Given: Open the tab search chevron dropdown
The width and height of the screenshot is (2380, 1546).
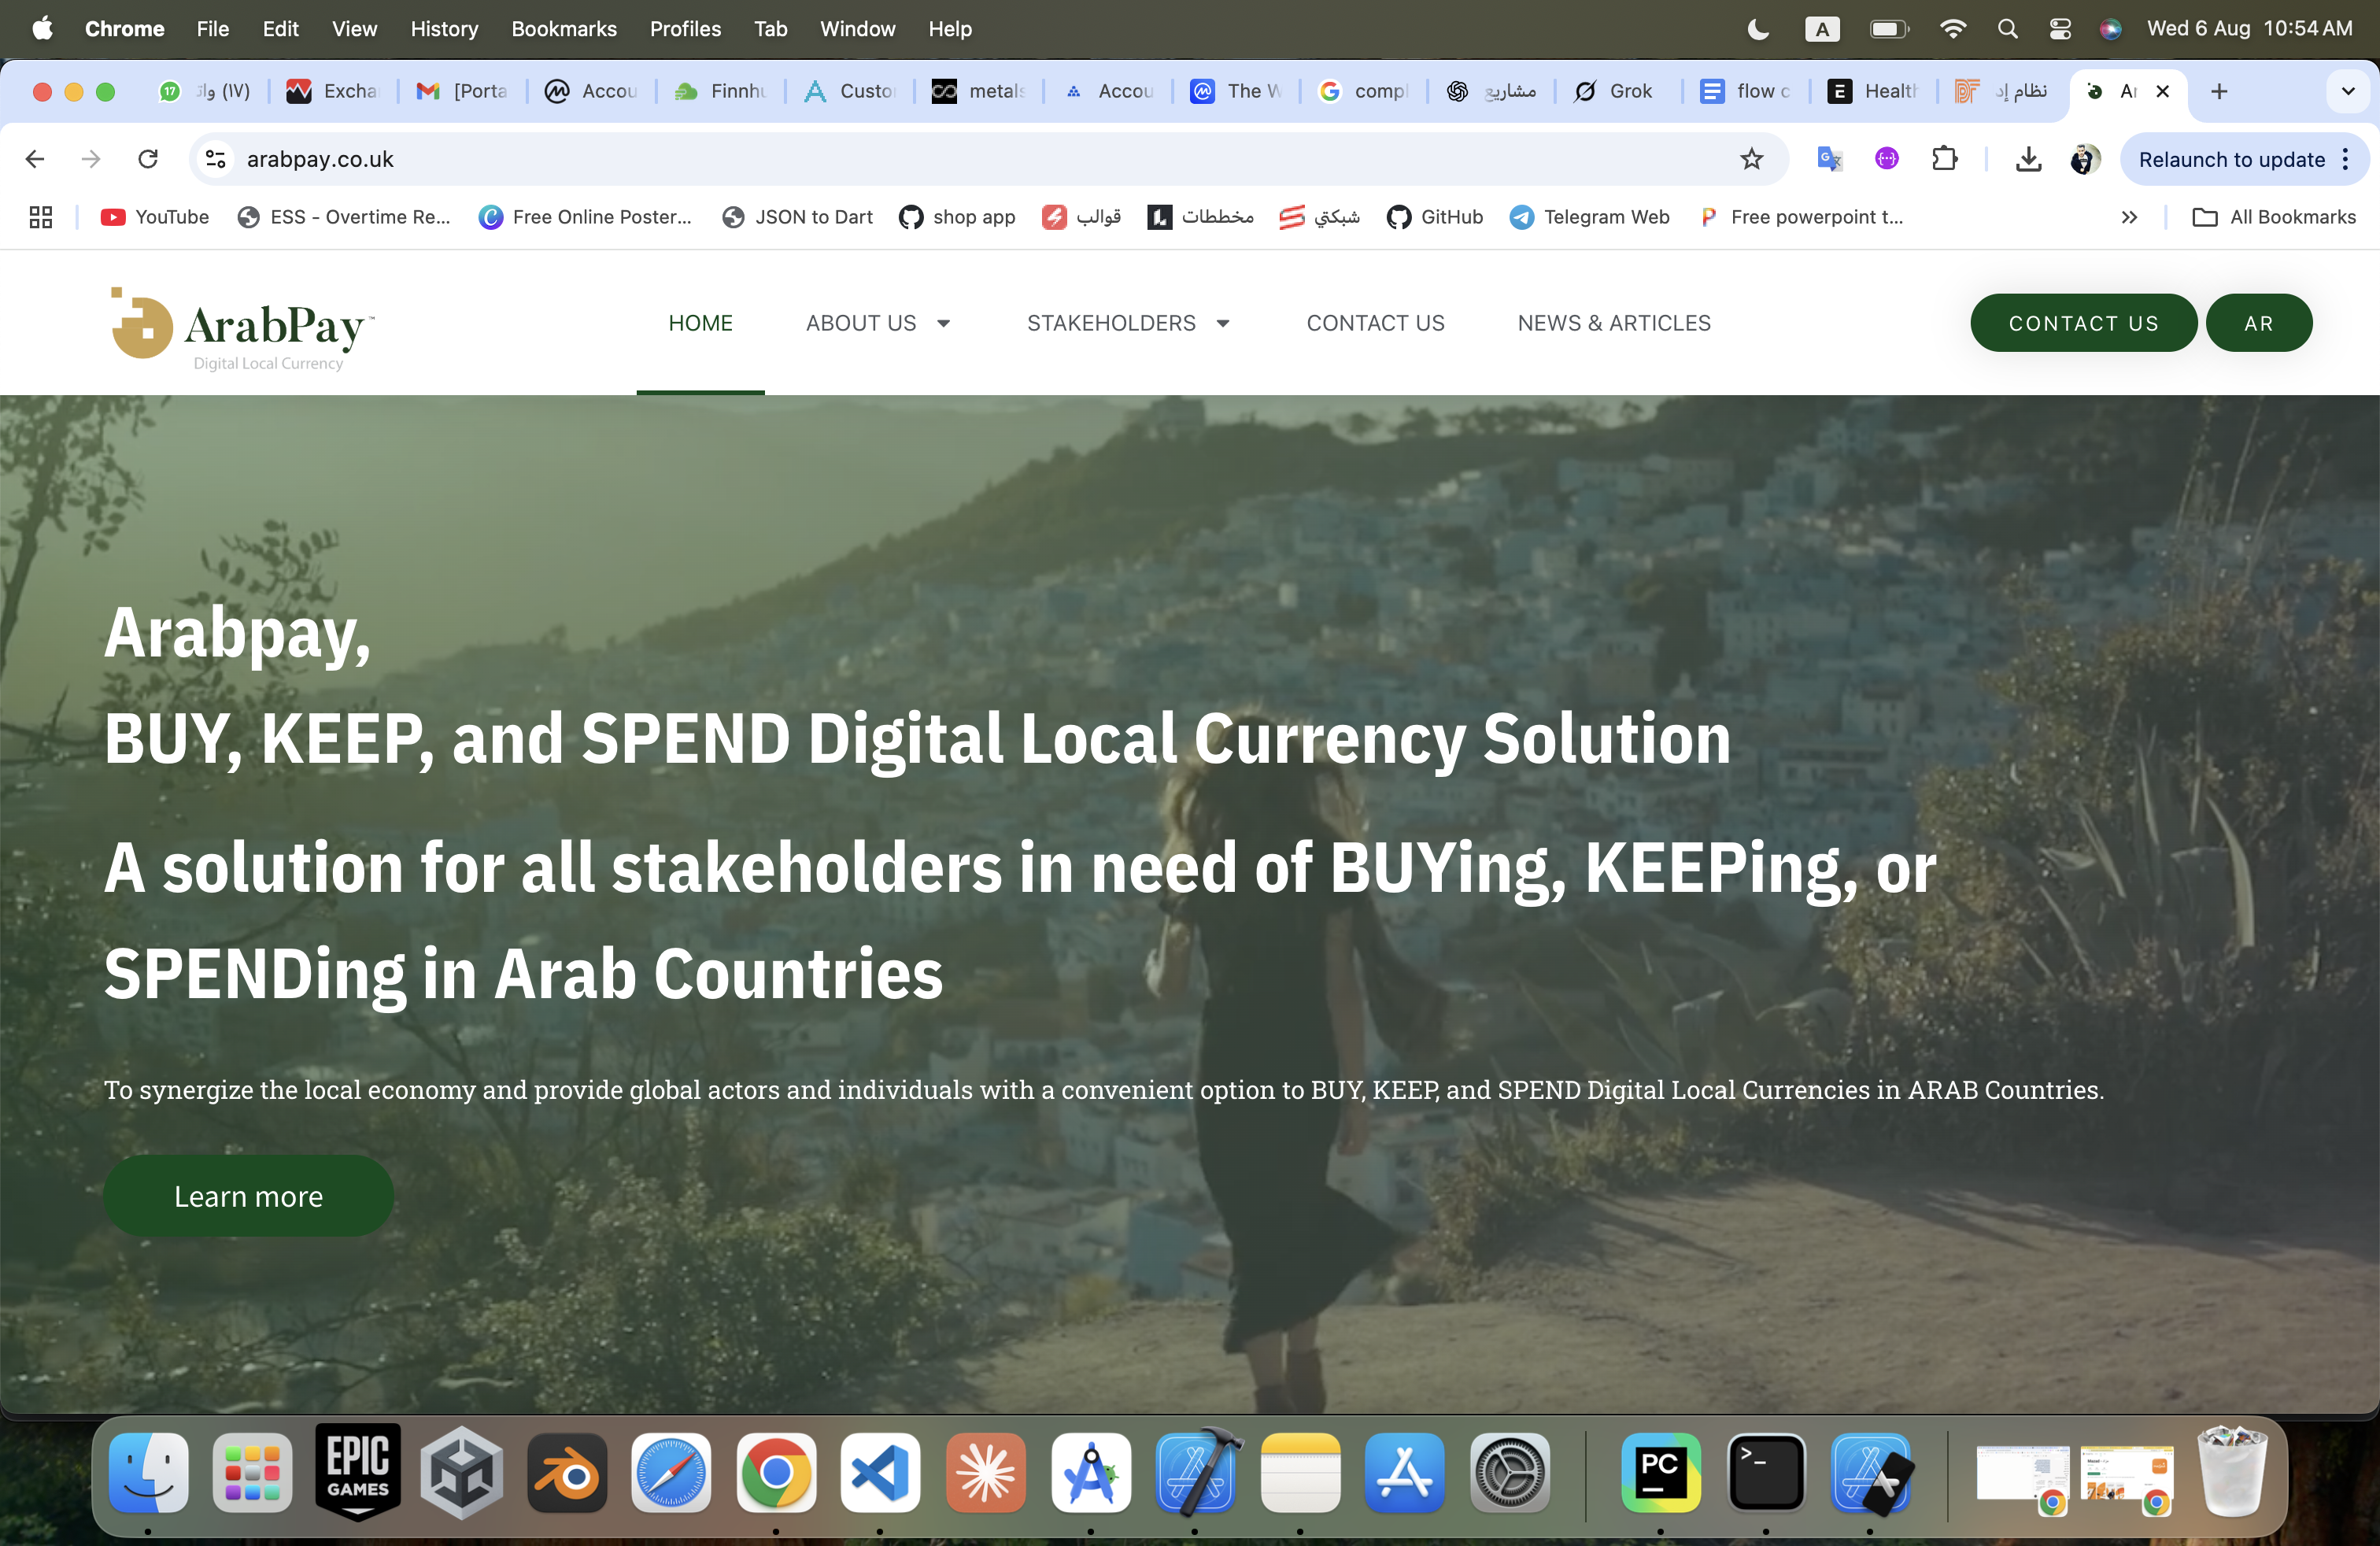Looking at the screenshot, I should tap(2348, 92).
